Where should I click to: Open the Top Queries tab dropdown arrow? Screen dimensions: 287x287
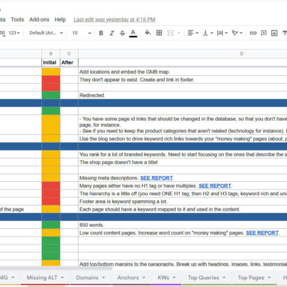click(x=224, y=277)
